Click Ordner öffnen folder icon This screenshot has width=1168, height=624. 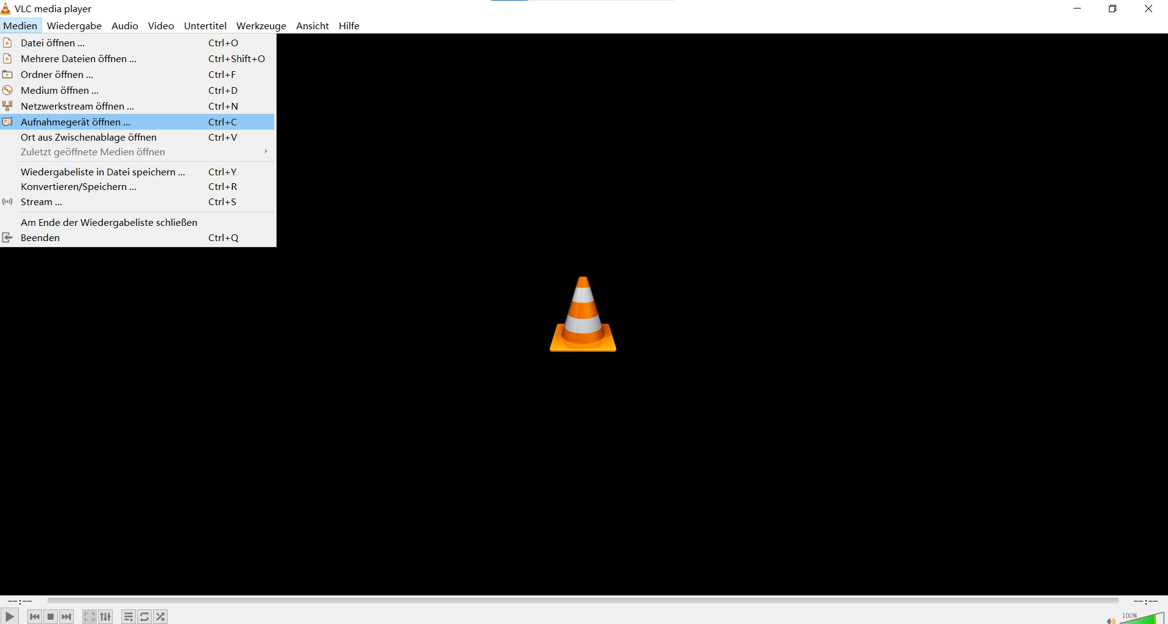(x=7, y=74)
